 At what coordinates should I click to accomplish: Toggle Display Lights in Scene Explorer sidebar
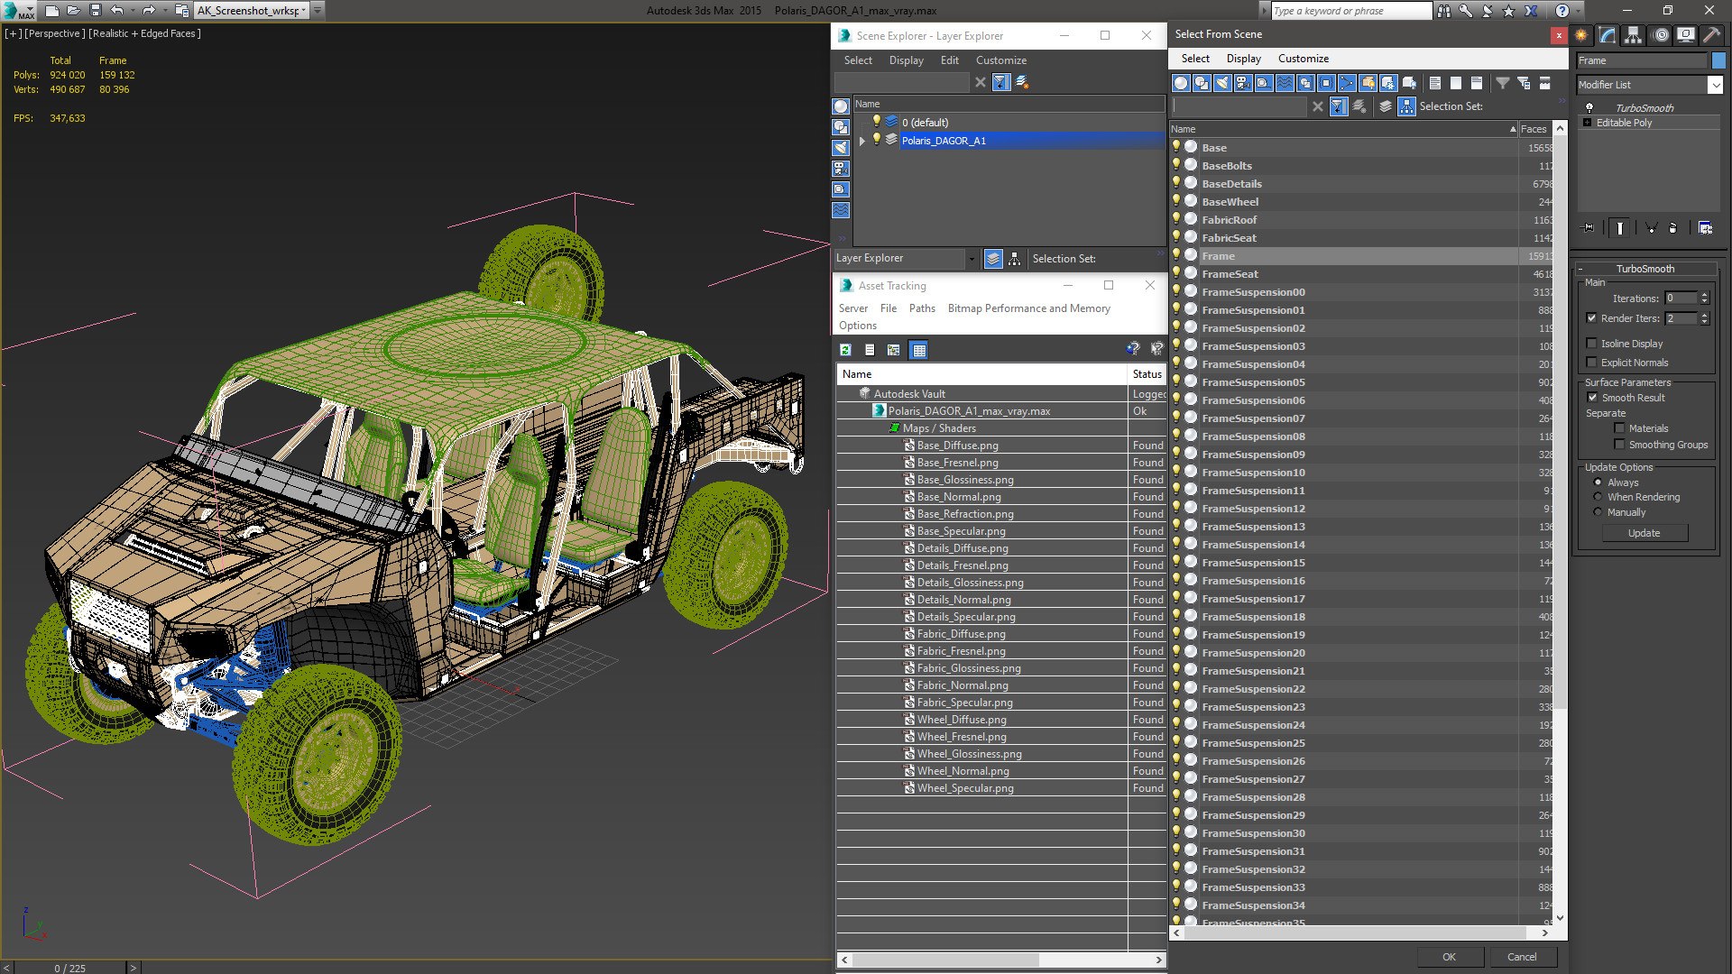(841, 148)
